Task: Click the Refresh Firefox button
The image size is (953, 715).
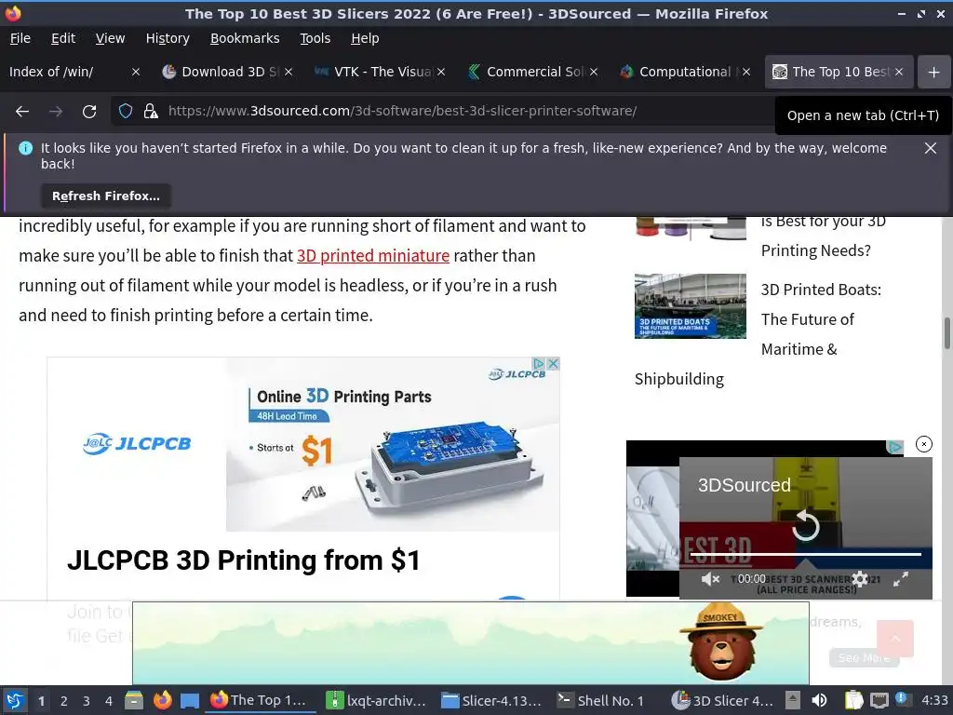Action: pyautogui.click(x=106, y=196)
